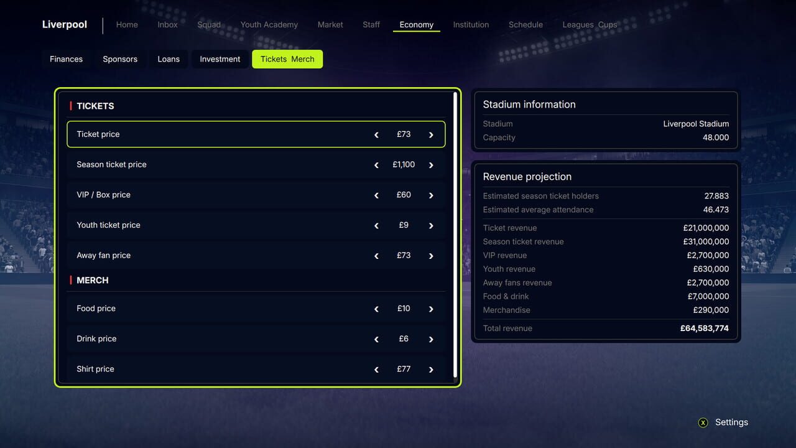The image size is (796, 448).
Task: Lower Food price with left arrow
Action: pyautogui.click(x=376, y=309)
